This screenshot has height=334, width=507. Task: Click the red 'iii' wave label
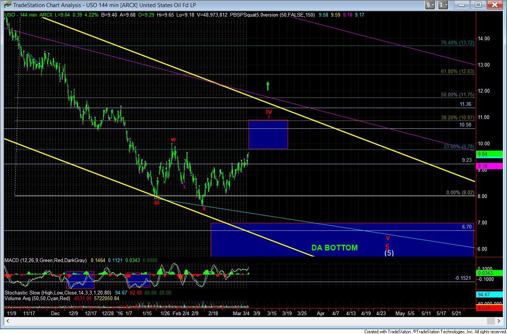tap(156, 202)
